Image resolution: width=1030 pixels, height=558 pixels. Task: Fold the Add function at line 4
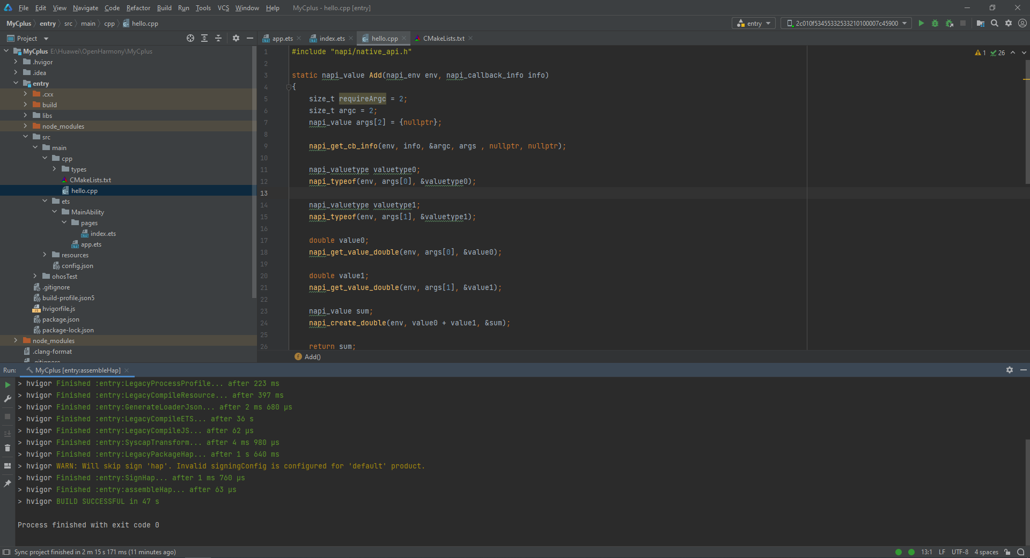[289, 87]
